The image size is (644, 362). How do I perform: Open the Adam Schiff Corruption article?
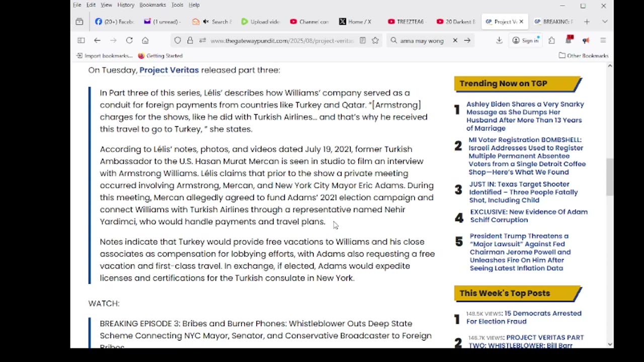(529, 216)
